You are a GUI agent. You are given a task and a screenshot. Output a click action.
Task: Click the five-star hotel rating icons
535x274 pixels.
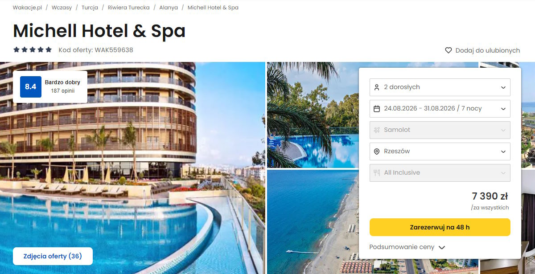(x=33, y=50)
